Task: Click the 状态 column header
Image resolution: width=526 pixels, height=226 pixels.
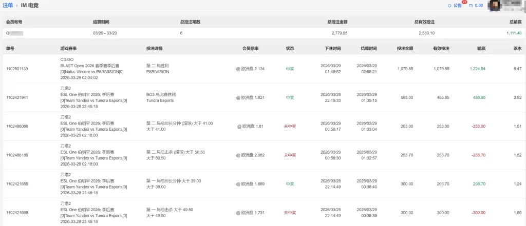Action: [290, 48]
